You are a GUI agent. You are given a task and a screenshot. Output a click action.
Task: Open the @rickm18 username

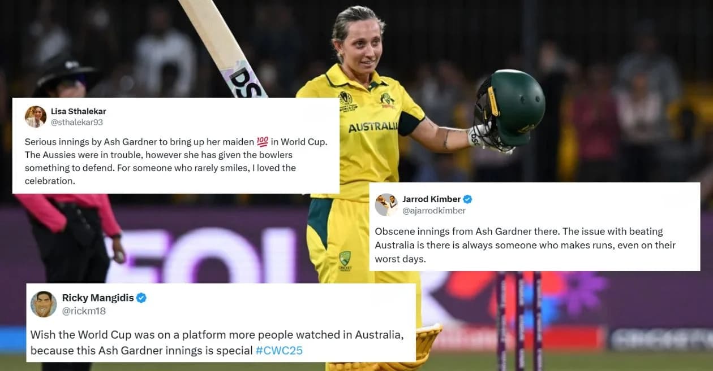point(84,311)
